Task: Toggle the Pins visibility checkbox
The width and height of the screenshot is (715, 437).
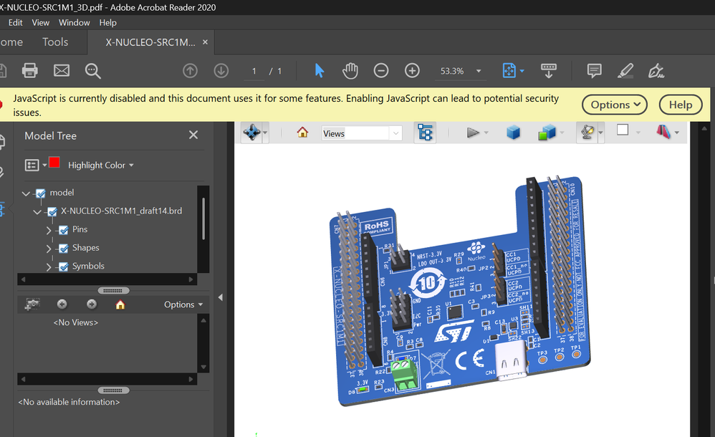Action: [x=63, y=230]
